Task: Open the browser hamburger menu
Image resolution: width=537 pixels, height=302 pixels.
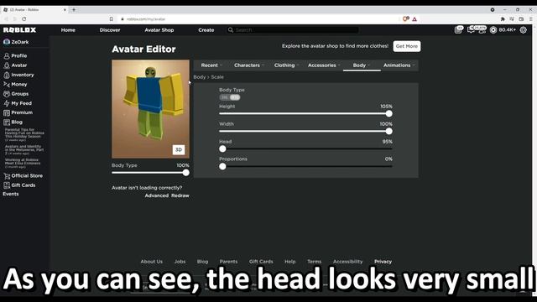Action: pos(531,19)
